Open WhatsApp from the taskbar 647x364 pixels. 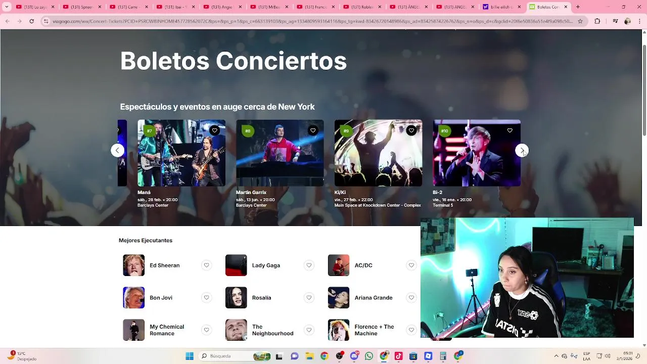click(369, 356)
